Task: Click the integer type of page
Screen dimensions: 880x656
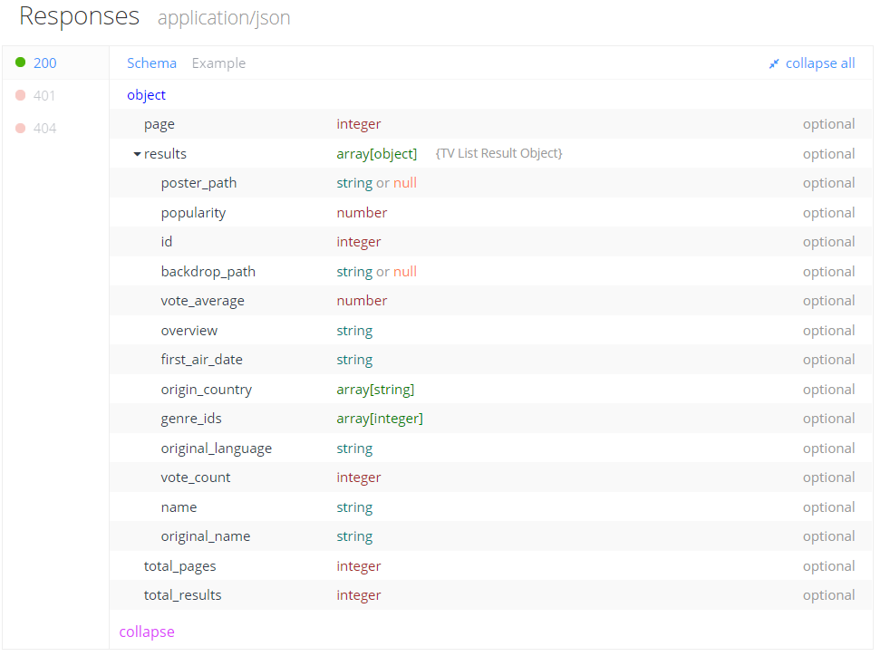Action: (x=359, y=124)
